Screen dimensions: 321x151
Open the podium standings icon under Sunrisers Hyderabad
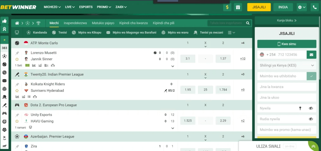pos(35,97)
